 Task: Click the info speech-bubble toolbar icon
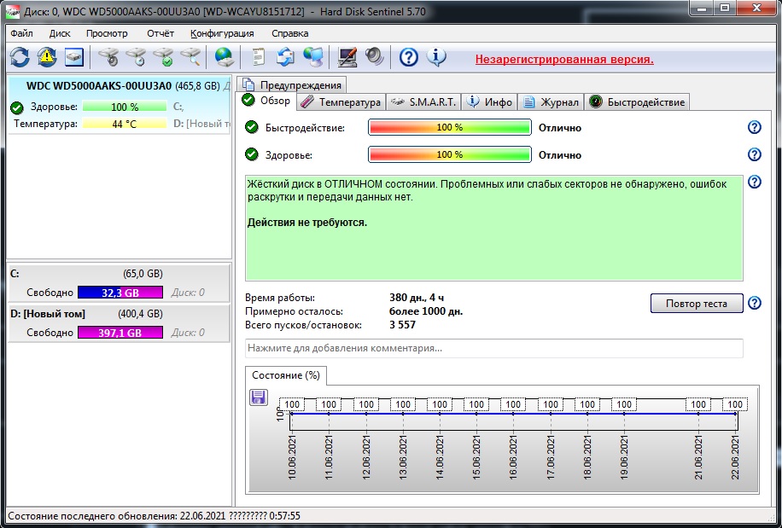(x=436, y=57)
